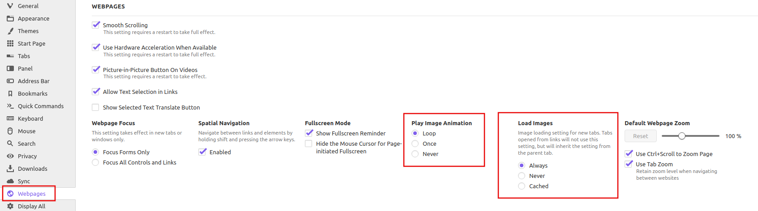Open General settings via Vivaldi icon
758x211 pixels.
click(10, 6)
